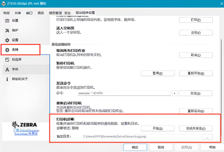Click the 重新启动打印机 heading
The width and height of the screenshot is (224, 152).
[69, 103]
